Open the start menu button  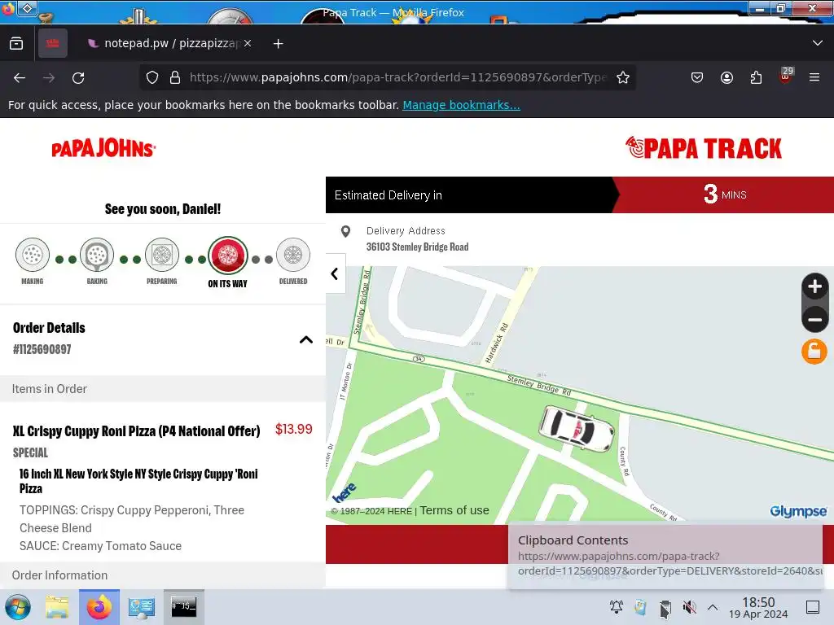click(18, 607)
